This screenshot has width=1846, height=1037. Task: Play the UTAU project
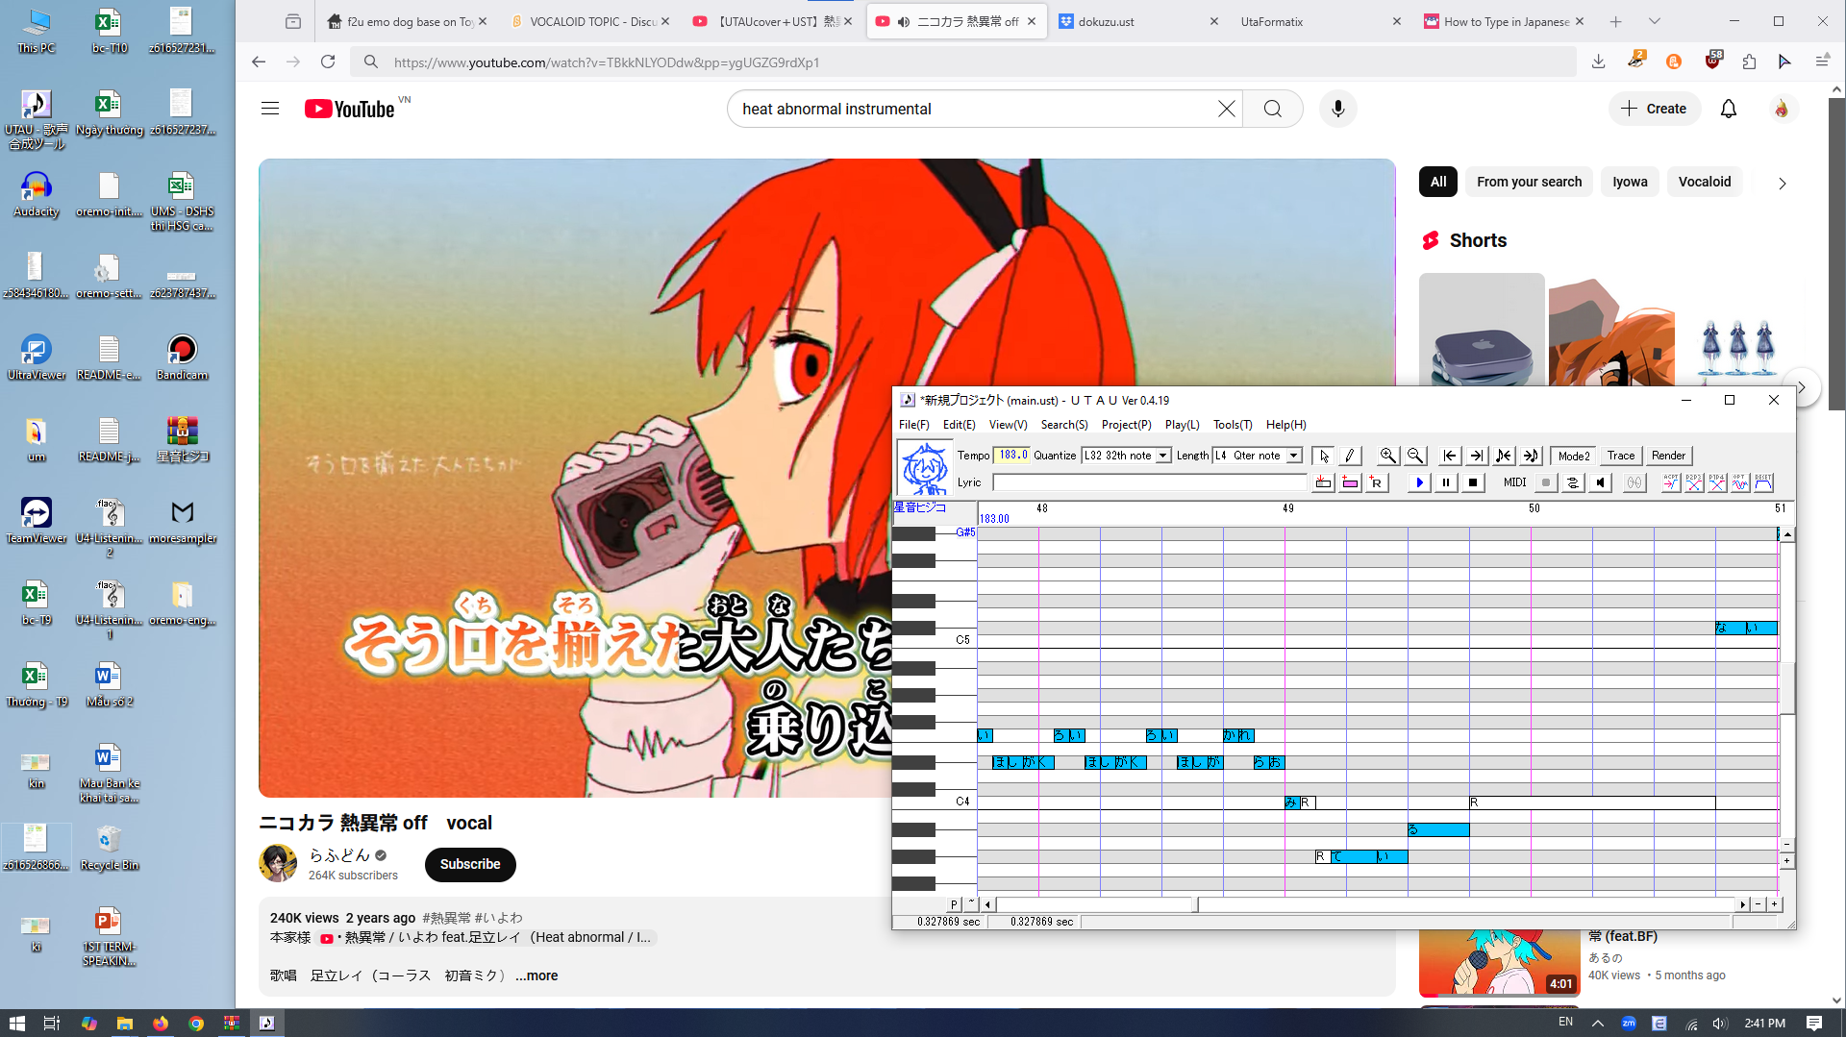click(x=1419, y=482)
